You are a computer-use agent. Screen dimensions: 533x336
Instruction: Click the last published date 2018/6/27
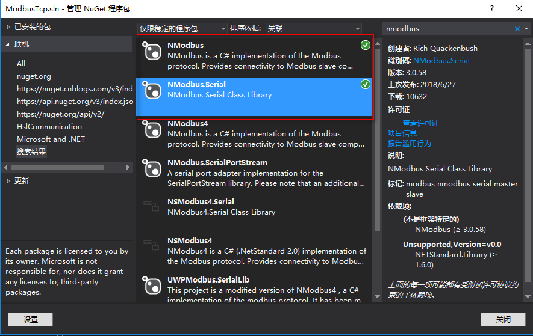point(438,85)
